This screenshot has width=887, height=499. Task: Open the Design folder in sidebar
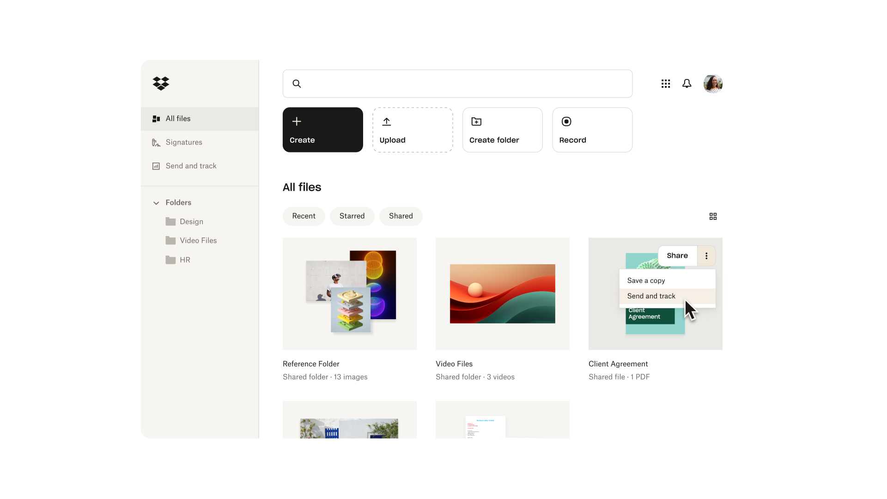coord(191,221)
